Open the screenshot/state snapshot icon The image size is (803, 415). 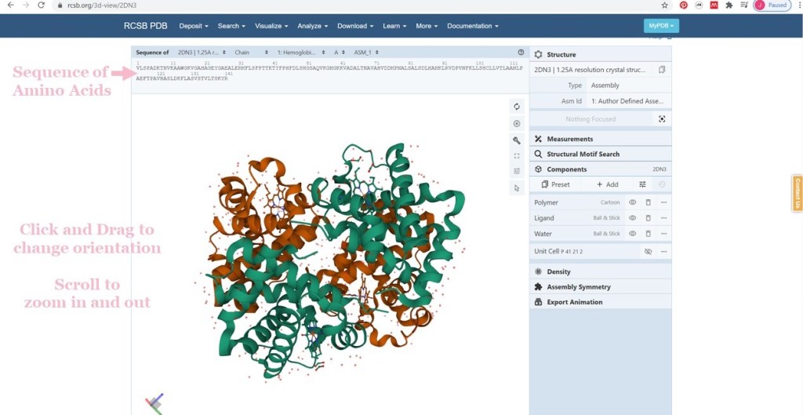point(517,124)
